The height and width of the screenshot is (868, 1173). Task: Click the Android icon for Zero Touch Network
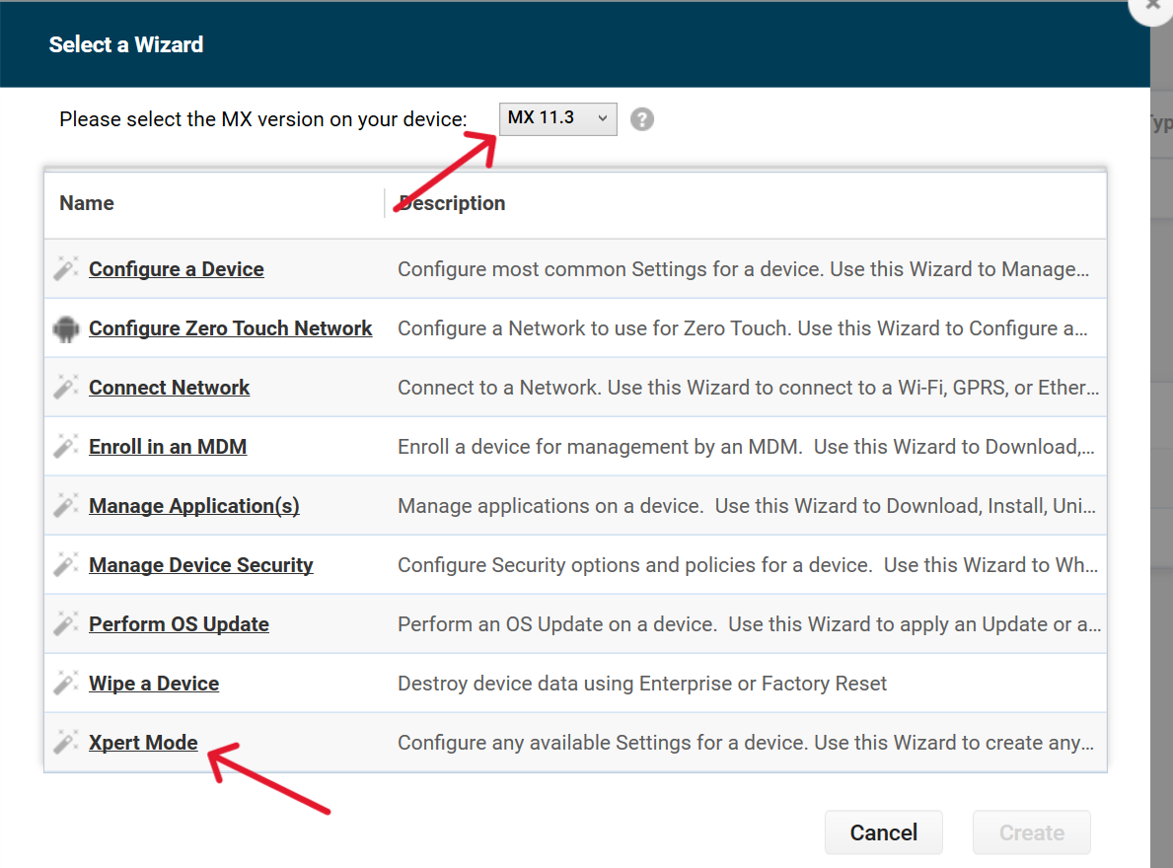click(66, 328)
